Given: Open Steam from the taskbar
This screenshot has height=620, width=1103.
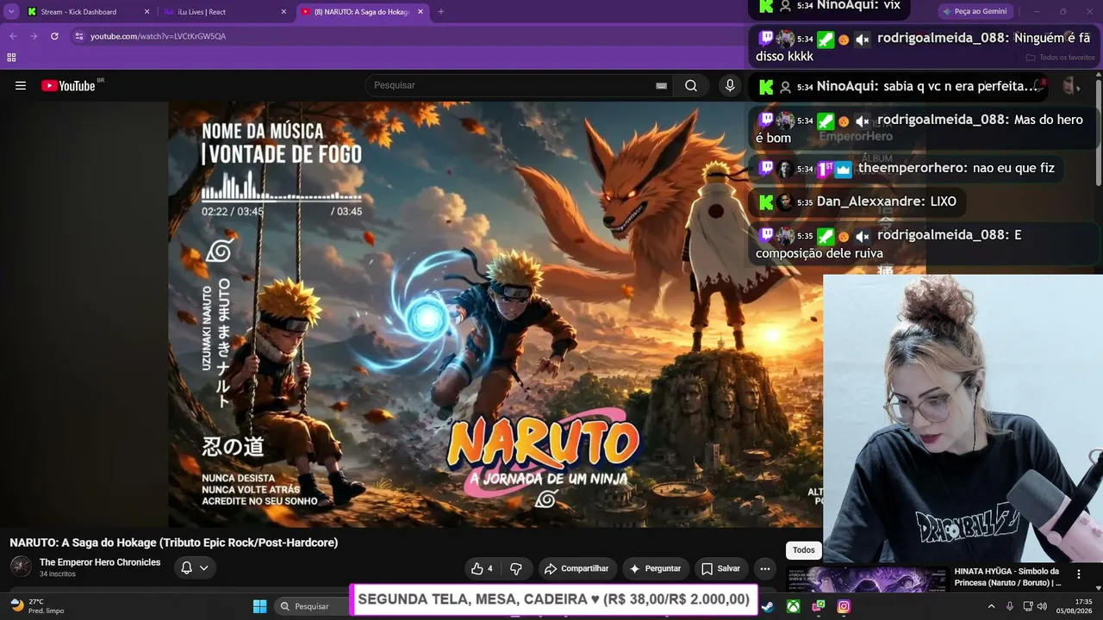Looking at the screenshot, I should tap(767, 606).
